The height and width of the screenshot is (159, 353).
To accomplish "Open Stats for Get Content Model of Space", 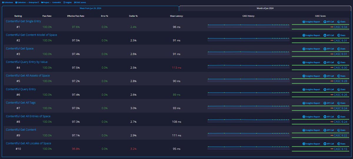I will pyautogui.click(x=341, y=35).
